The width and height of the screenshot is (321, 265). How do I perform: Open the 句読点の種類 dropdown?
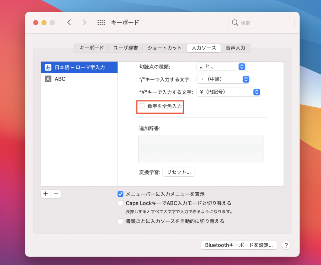221,67
